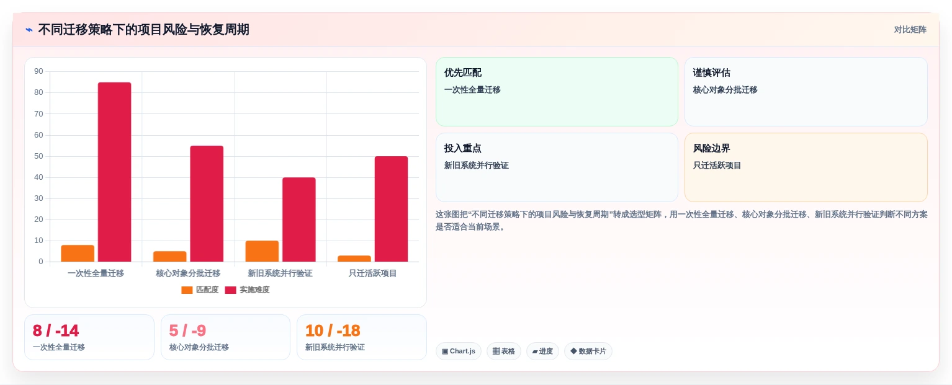The width and height of the screenshot is (952, 385).
Task: Select the red 核心对象分批迁移 bar
Action: point(207,203)
